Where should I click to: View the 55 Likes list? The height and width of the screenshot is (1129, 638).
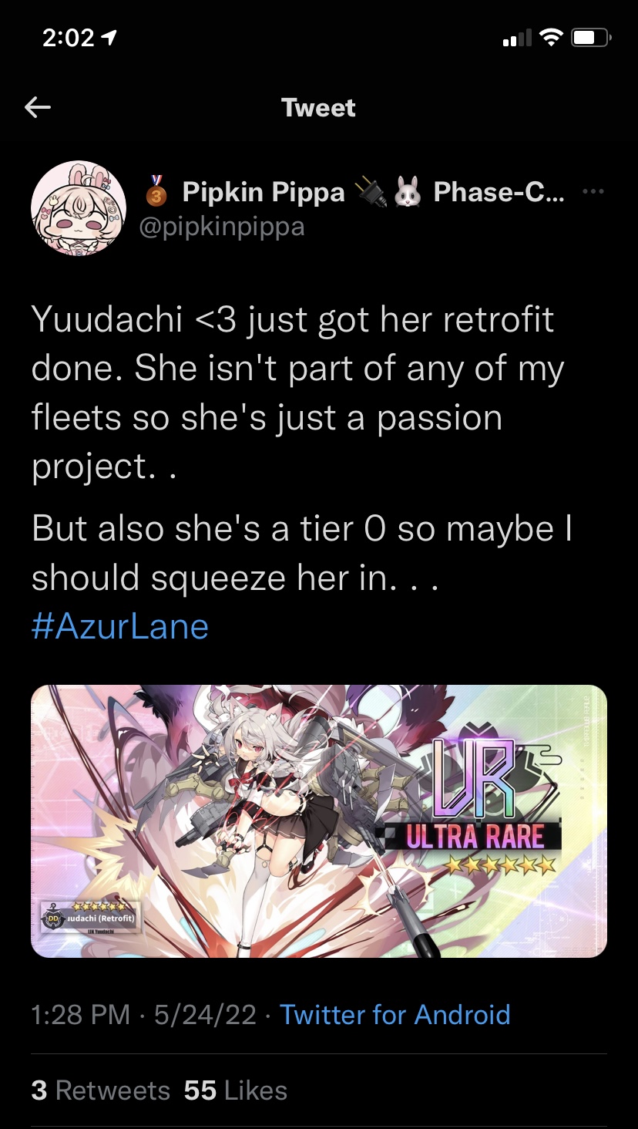236,1090
